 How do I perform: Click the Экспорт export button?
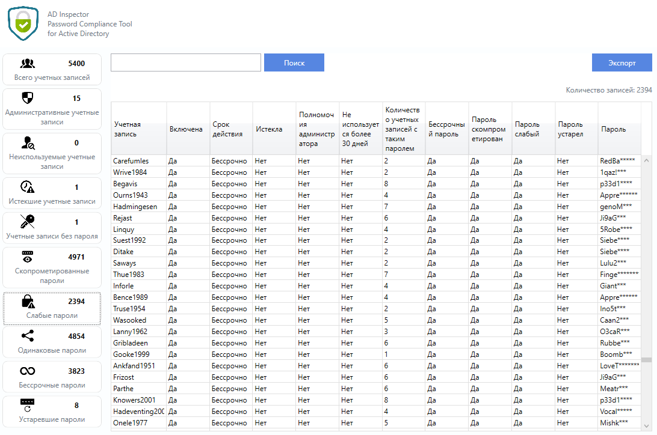(x=622, y=62)
